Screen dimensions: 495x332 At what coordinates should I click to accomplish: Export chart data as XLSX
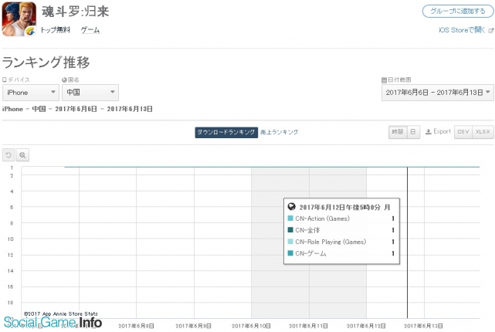483,132
